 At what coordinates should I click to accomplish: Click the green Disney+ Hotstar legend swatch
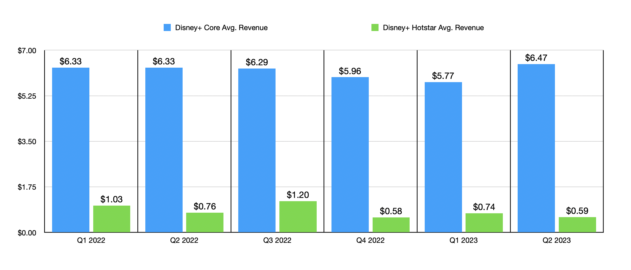coord(375,27)
